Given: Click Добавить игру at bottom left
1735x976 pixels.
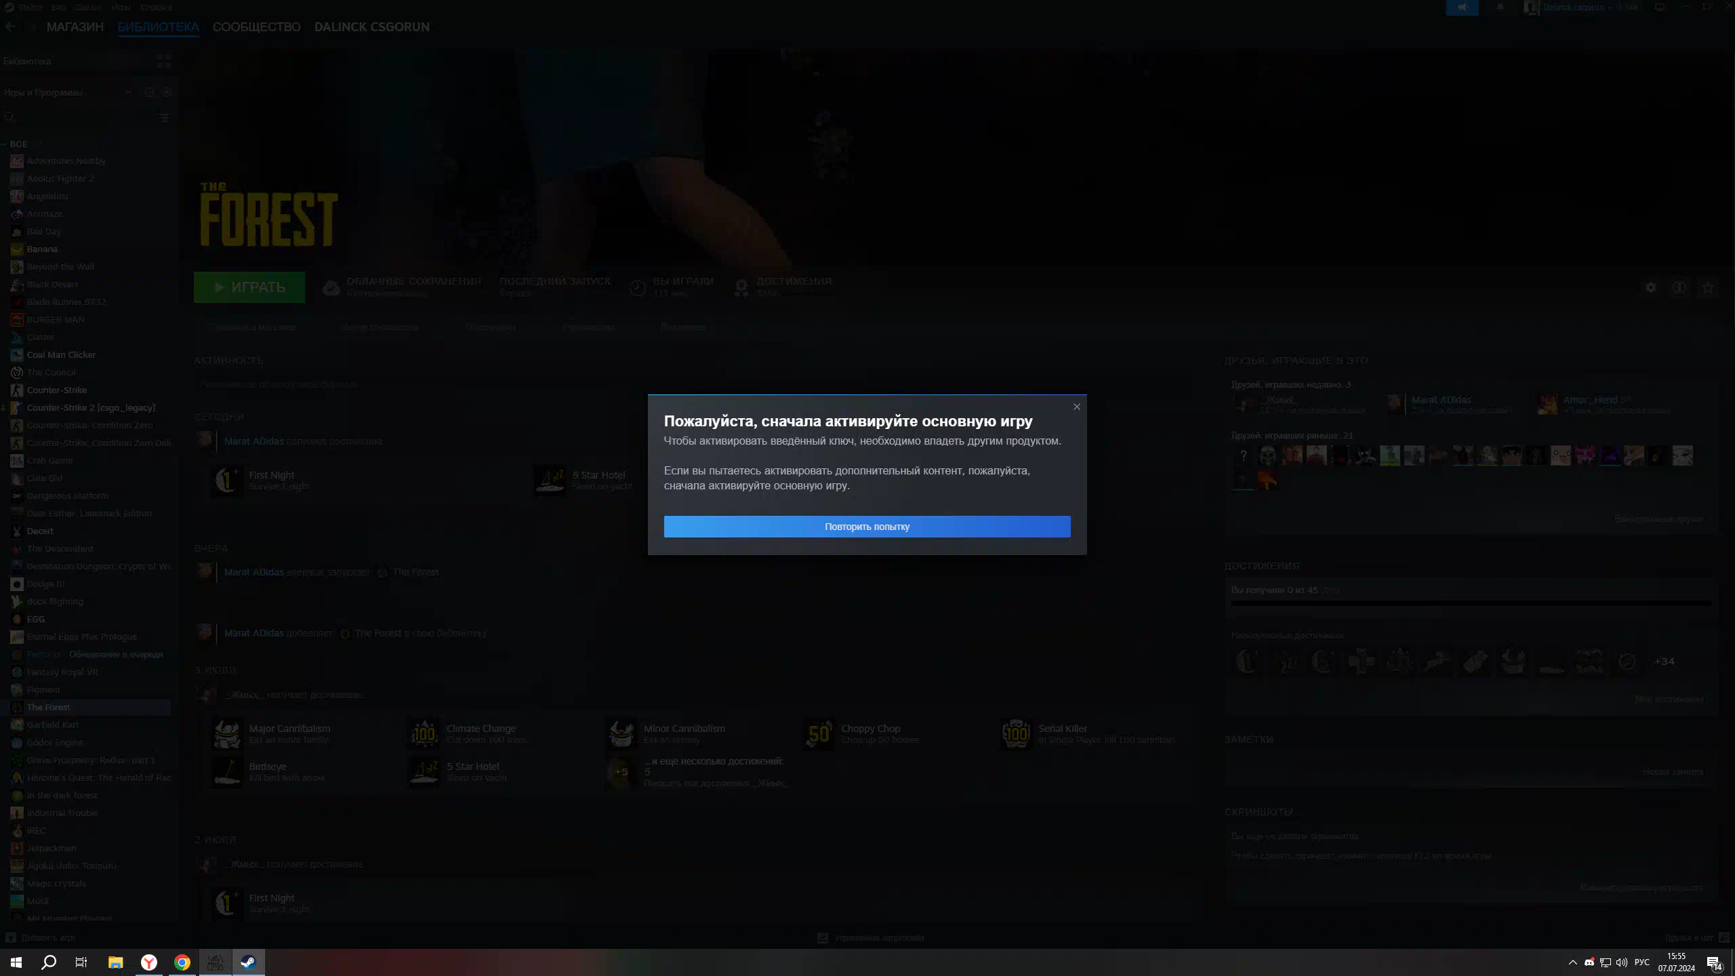Looking at the screenshot, I should tap(41, 938).
